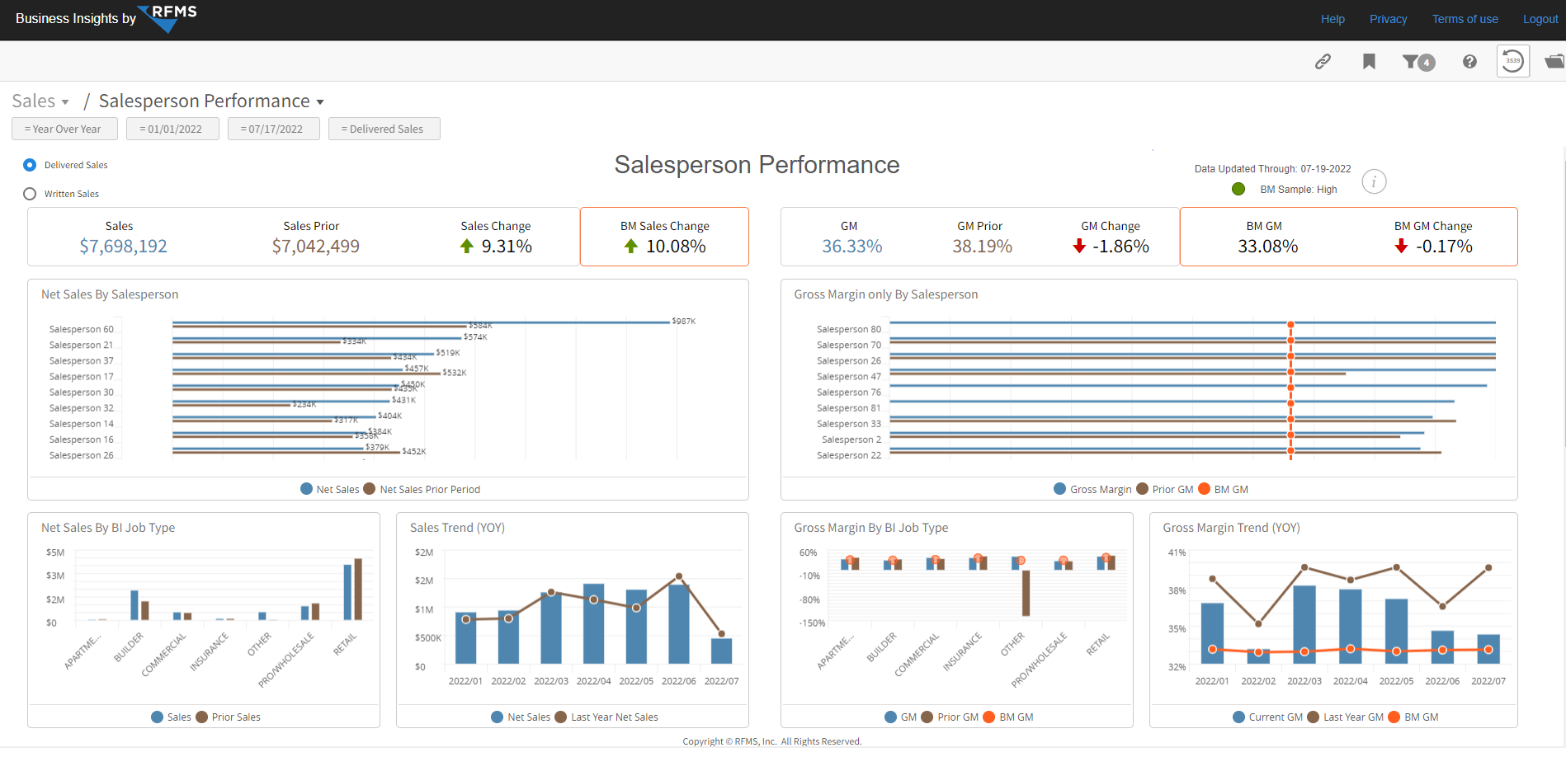Image resolution: width=1566 pixels, height=757 pixels.
Task: Toggle Net Sales legend in salesperson chart
Action: (x=330, y=489)
